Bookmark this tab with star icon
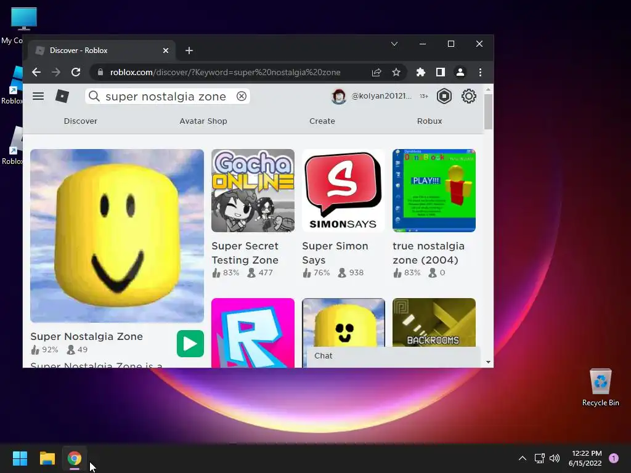The image size is (631, 473). click(x=396, y=73)
